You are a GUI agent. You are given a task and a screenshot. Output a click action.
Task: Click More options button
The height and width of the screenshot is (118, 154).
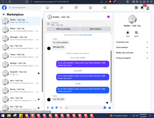point(95,29)
